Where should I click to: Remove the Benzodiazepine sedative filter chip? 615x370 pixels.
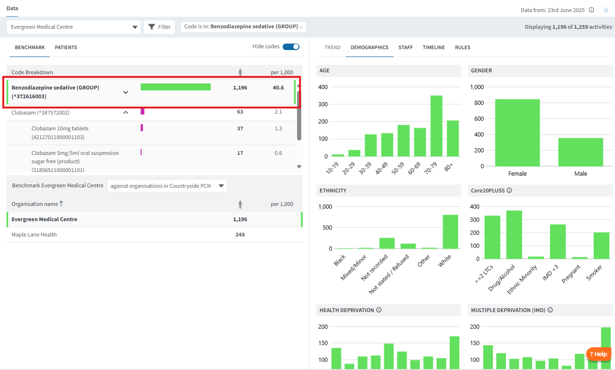click(x=301, y=27)
